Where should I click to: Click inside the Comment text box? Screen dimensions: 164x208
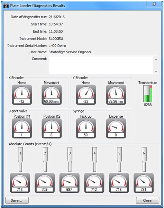click(101, 65)
